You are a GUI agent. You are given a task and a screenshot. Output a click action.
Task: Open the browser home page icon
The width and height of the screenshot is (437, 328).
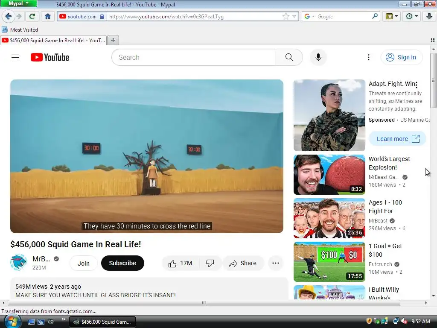point(48,16)
